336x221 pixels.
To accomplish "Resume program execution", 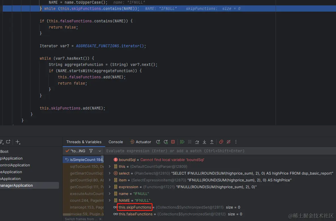I will [x=182, y=142].
